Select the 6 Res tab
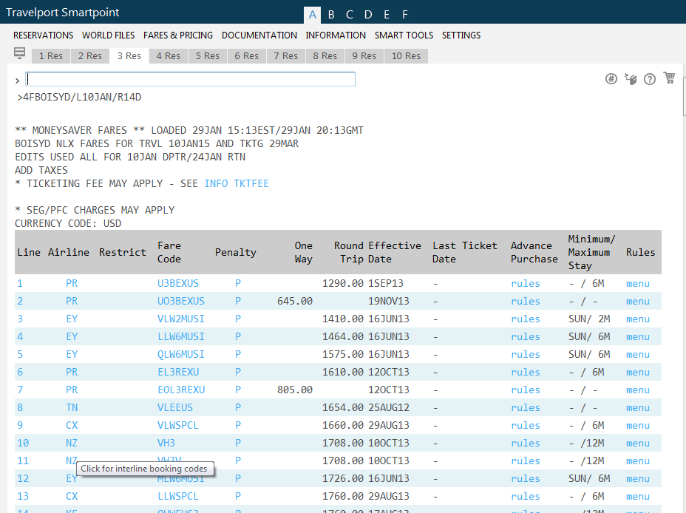 pos(247,56)
